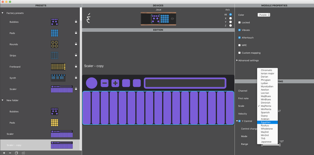Create a new folder with the folder icon
The image size is (314, 155).
click(x=23, y=153)
